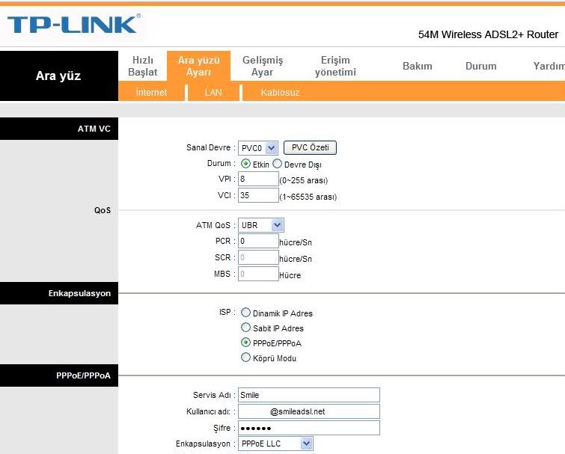Select the PPPoE/PPPoA radio button
Viewport: 565px width, 454px height.
click(x=246, y=343)
